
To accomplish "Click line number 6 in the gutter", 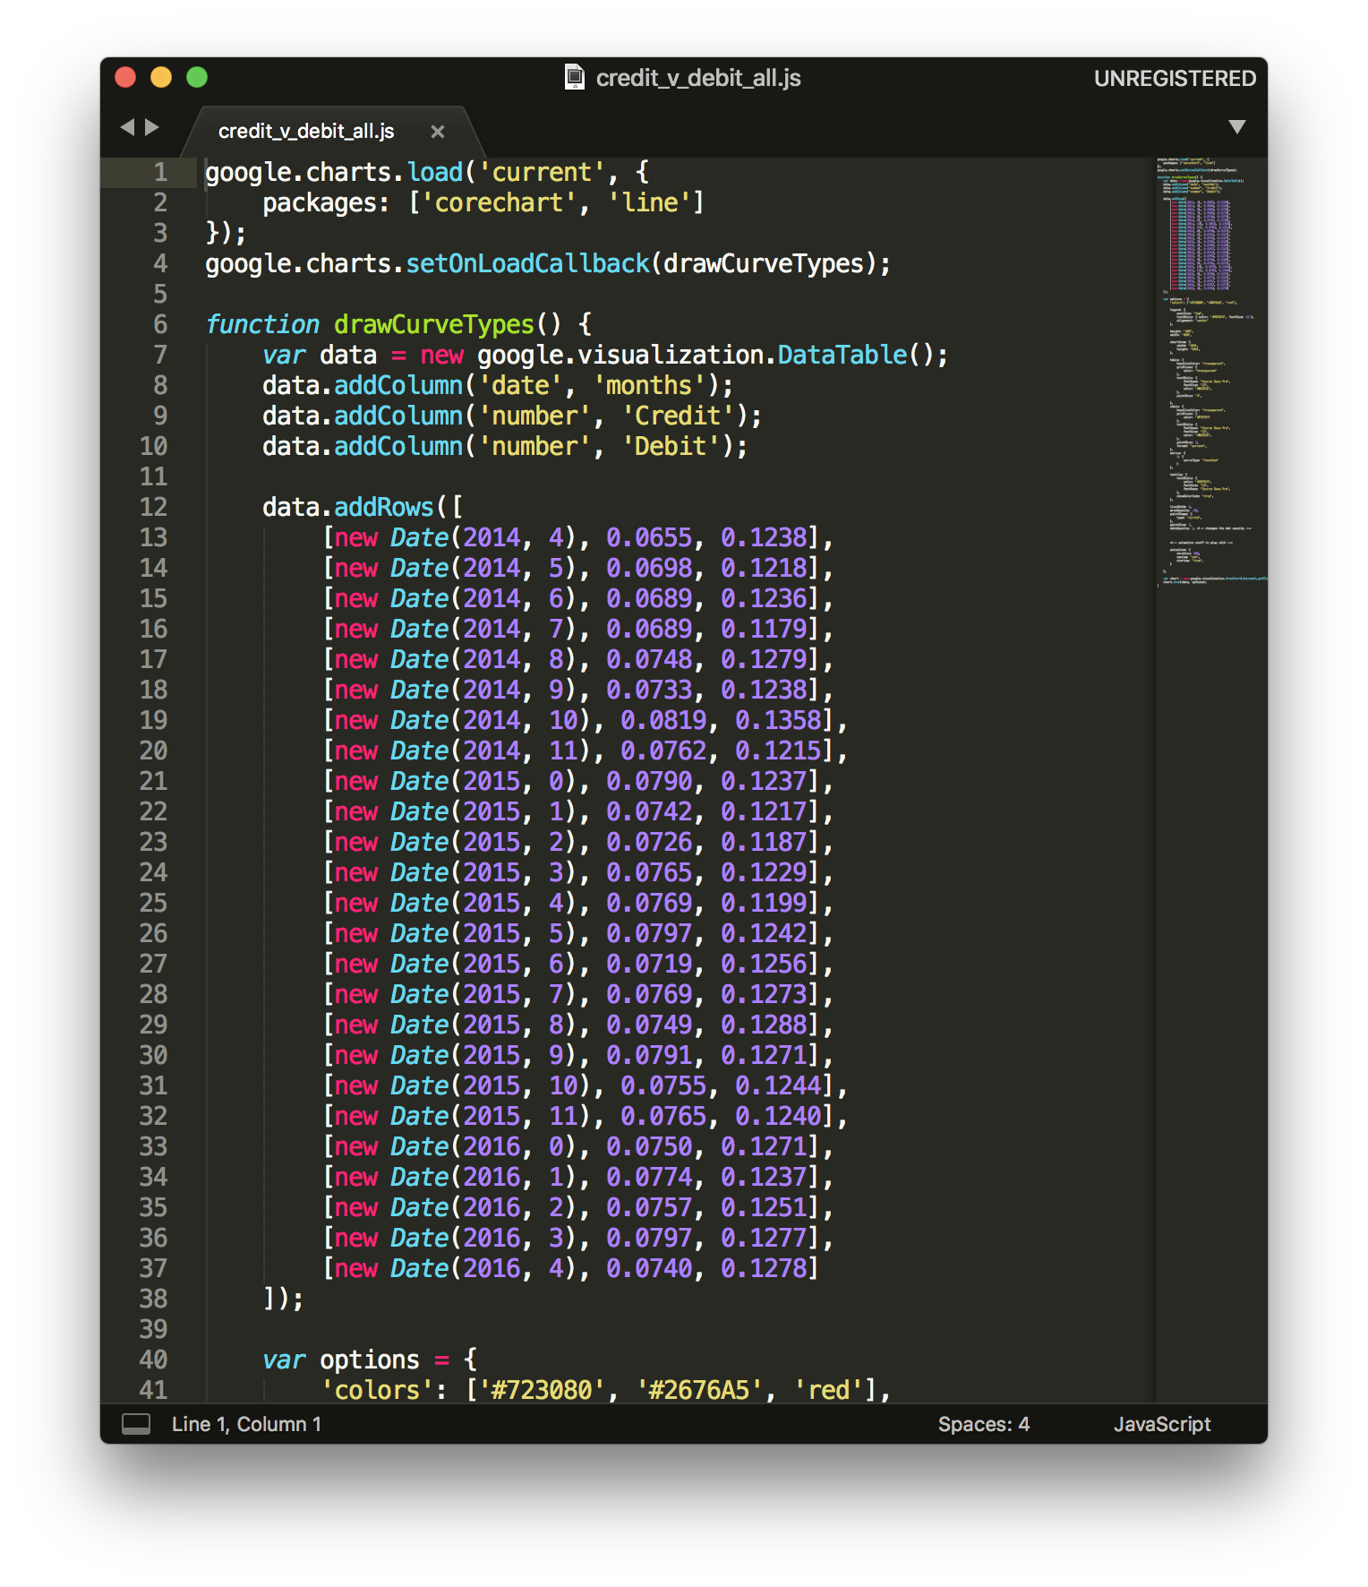I will tap(160, 324).
